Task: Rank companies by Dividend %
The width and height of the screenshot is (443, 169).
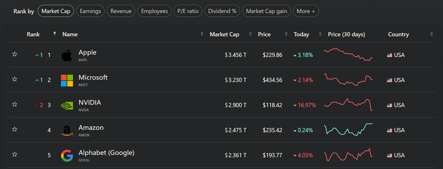Action: click(x=222, y=11)
